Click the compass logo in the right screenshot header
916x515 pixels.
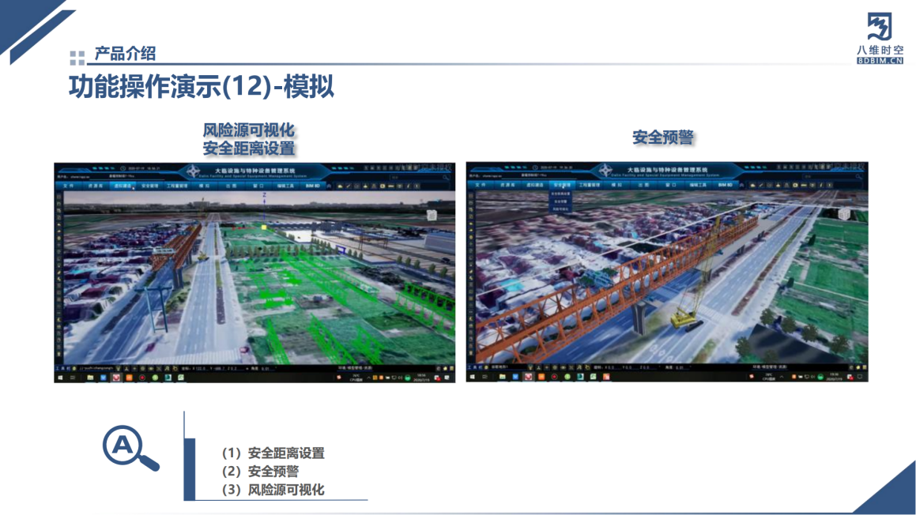[606, 171]
